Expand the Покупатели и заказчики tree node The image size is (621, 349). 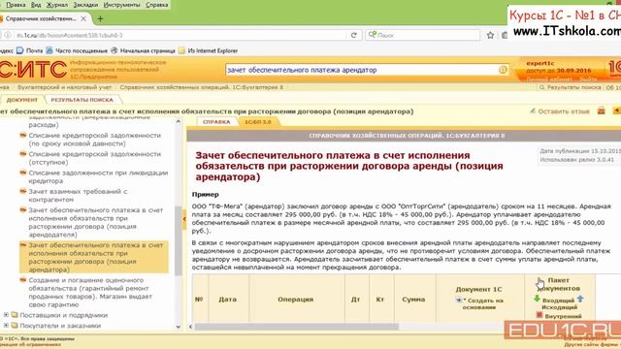(6, 326)
